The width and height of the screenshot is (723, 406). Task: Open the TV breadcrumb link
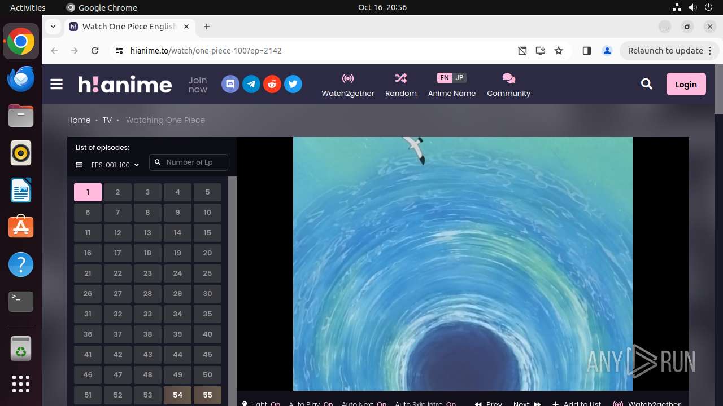107,120
